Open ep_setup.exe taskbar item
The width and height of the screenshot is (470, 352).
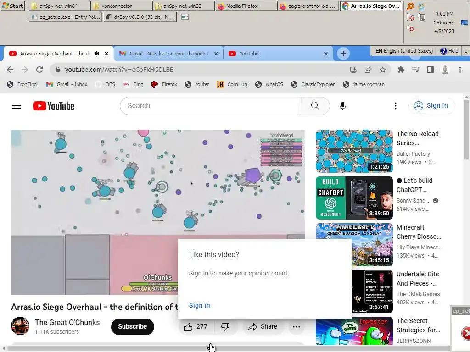(66, 17)
